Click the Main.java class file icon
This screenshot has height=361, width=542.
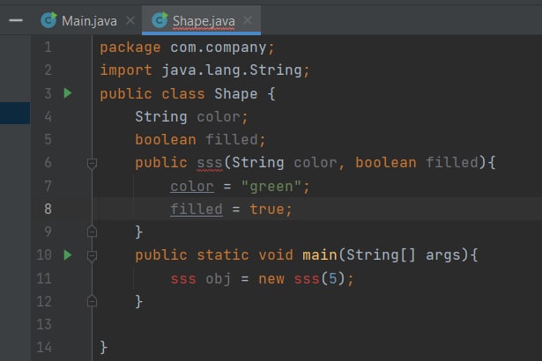click(x=48, y=20)
